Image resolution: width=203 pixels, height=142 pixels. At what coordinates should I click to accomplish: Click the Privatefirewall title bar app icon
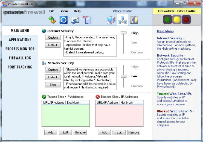pyautogui.click(x=5, y=4)
